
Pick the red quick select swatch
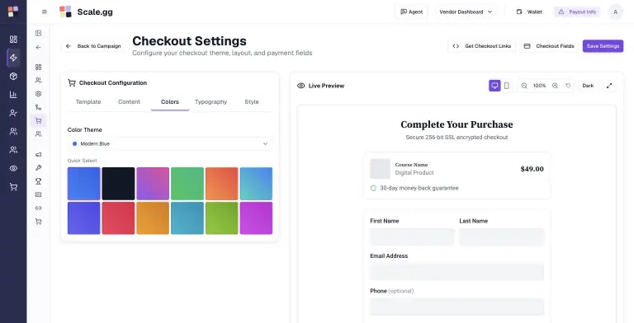119,218
